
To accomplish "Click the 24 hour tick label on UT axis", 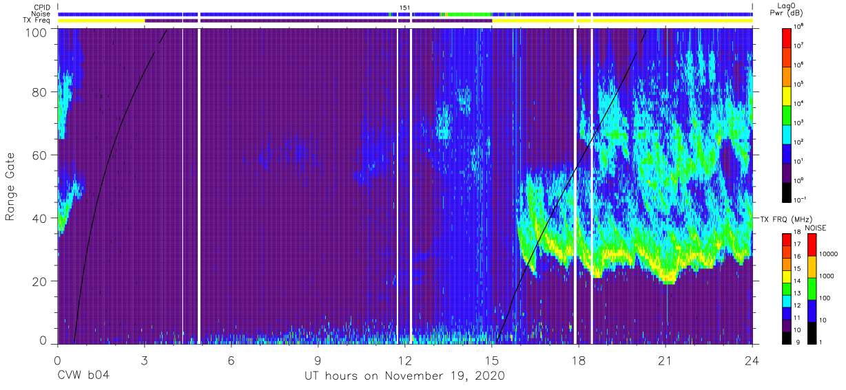I will (x=752, y=360).
